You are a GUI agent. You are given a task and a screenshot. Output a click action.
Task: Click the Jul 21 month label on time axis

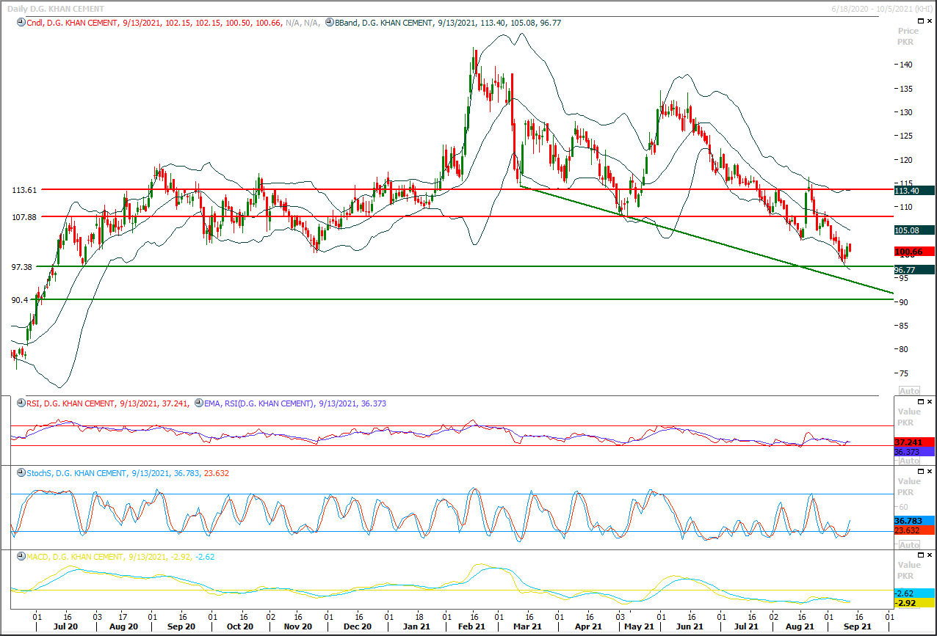click(746, 627)
